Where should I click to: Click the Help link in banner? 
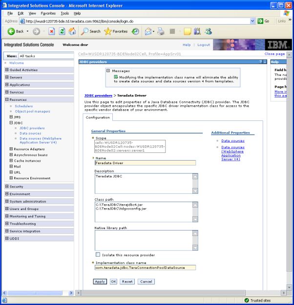click(187, 45)
